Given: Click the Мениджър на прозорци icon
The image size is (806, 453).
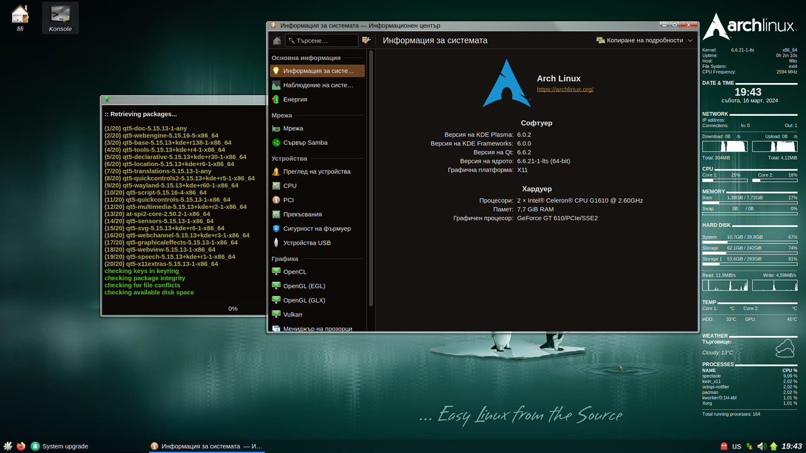Looking at the screenshot, I should coord(276,328).
